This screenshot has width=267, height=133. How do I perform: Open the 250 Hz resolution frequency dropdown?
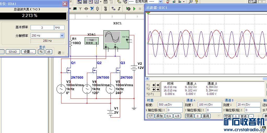click(62, 36)
